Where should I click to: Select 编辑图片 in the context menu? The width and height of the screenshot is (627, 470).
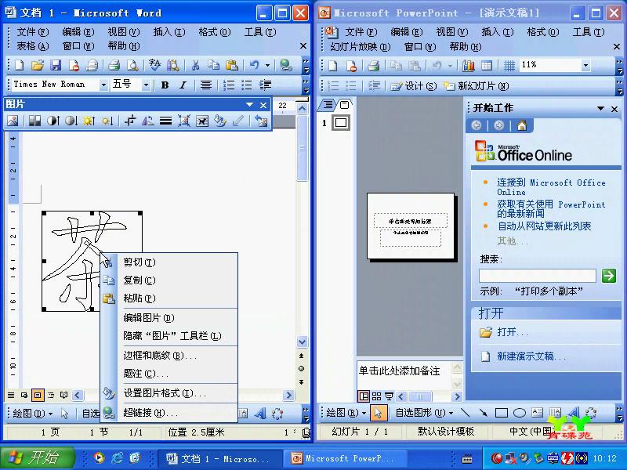[169, 318]
